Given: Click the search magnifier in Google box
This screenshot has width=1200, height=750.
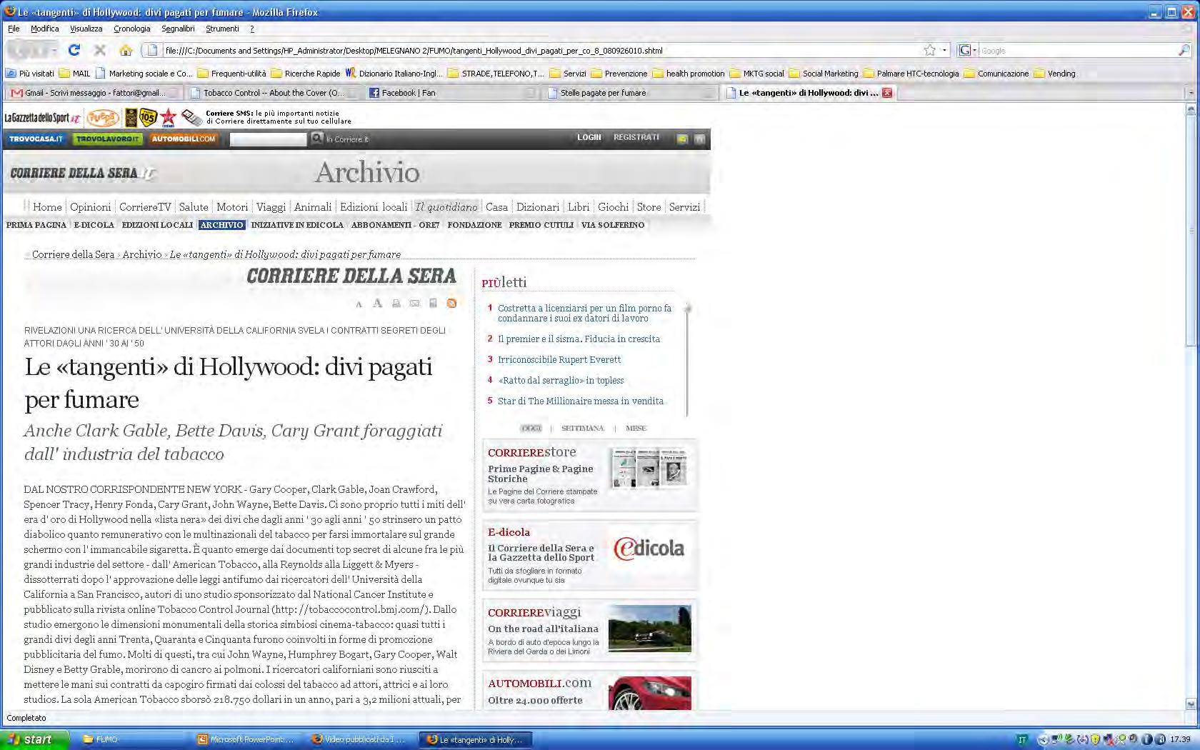Looking at the screenshot, I should (x=1184, y=50).
